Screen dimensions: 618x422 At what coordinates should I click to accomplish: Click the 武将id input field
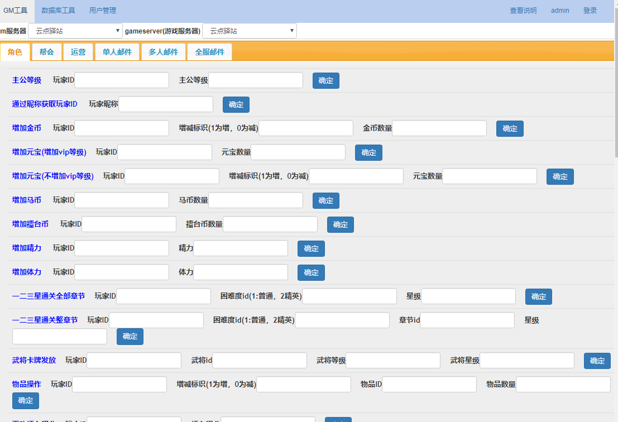(259, 361)
